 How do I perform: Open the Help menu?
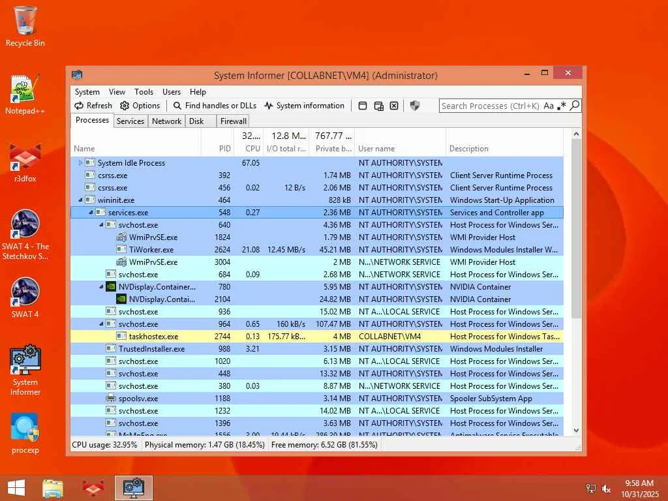point(198,91)
